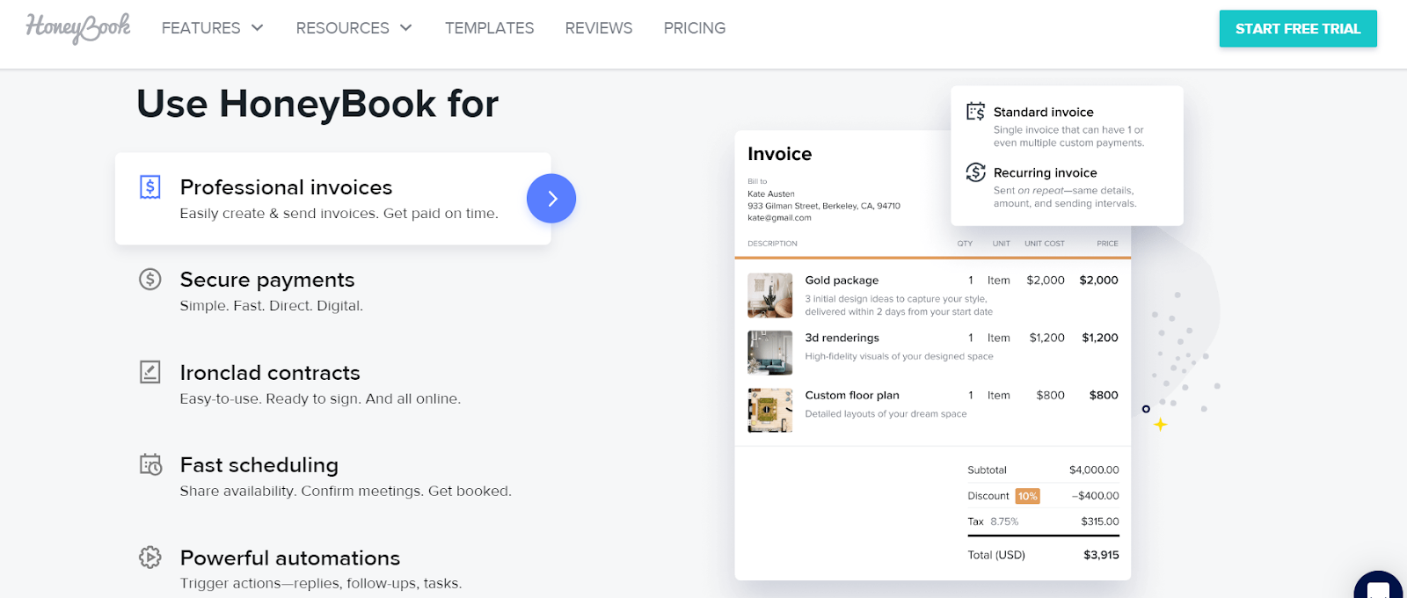The height and width of the screenshot is (598, 1407).
Task: Click Share availability description text
Action: coord(345,492)
